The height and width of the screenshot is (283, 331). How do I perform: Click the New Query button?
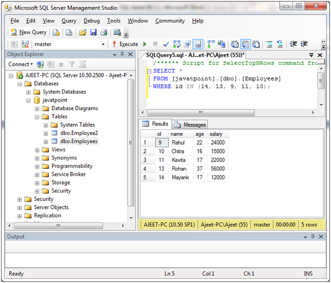[28, 32]
